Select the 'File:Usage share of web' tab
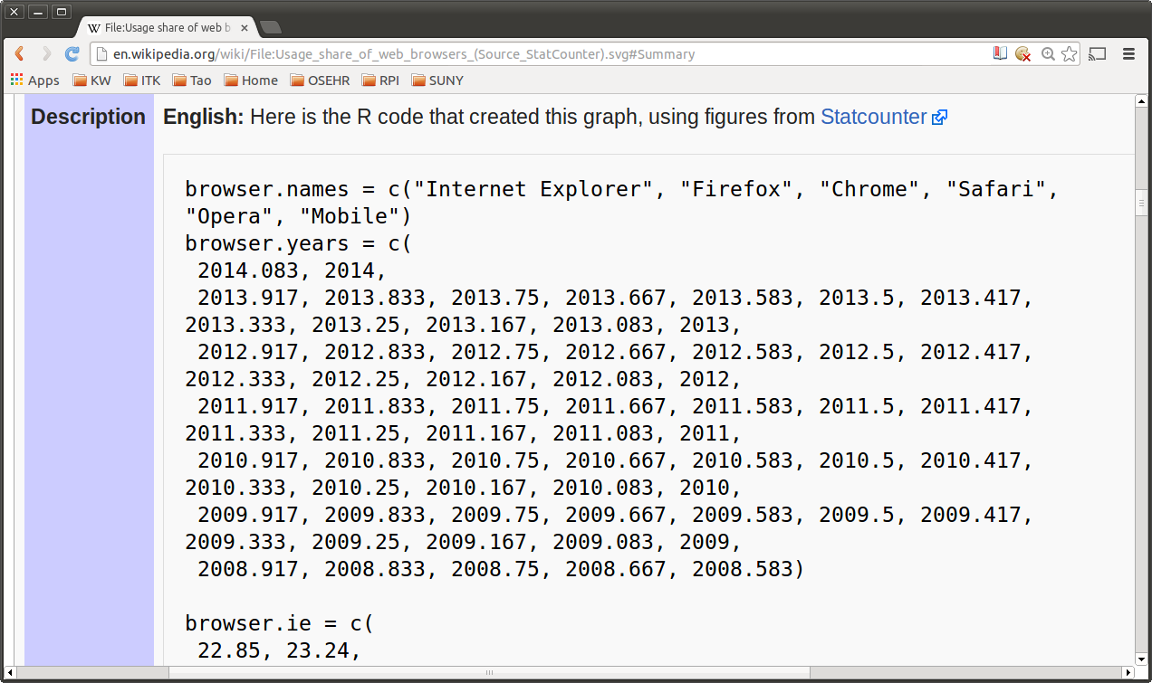This screenshot has height=683, width=1152. pyautogui.click(x=166, y=28)
